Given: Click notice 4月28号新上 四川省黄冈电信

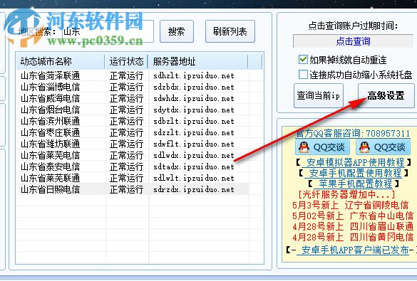Looking at the screenshot, I should pyautogui.click(x=353, y=237).
